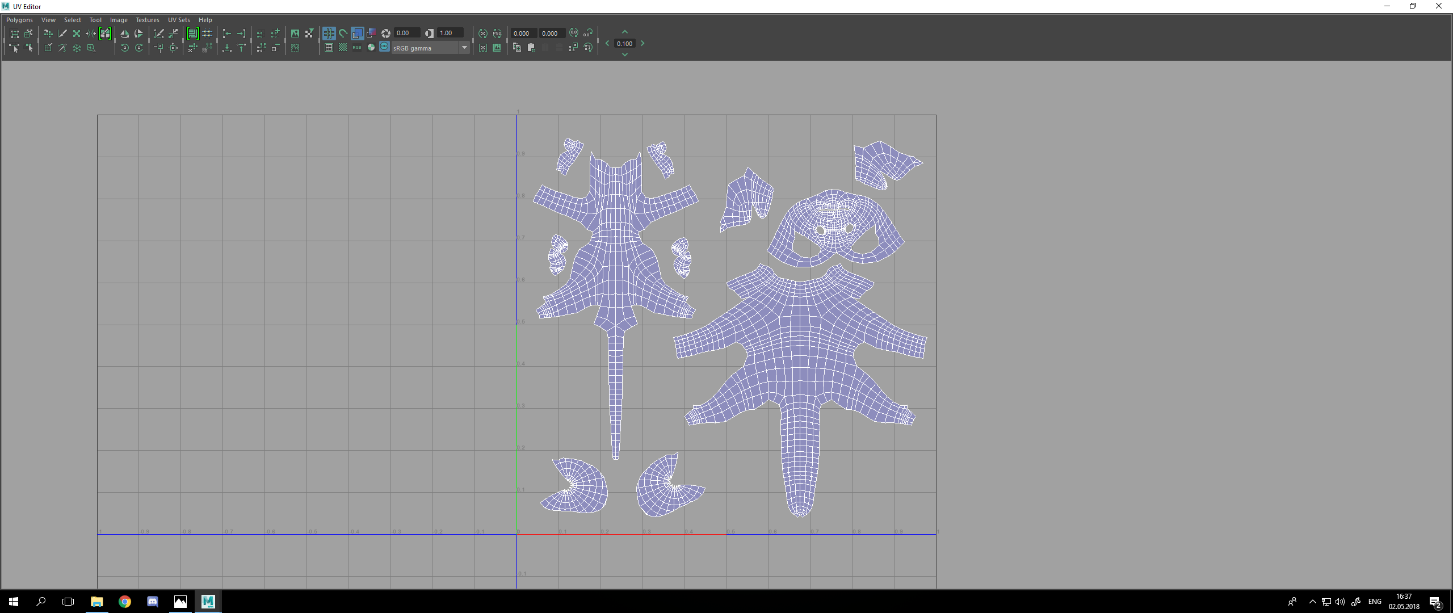Click the Paste UVs icon
This screenshot has width=1453, height=613.
(x=531, y=48)
